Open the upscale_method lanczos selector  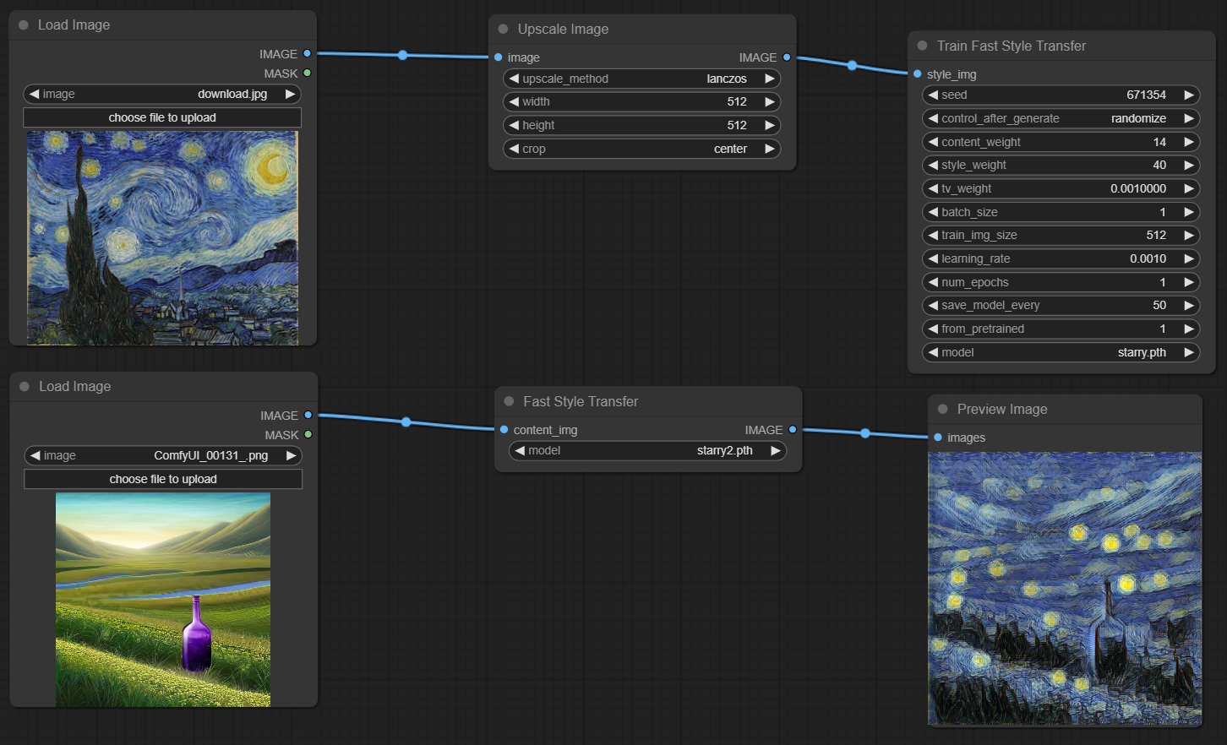(x=641, y=79)
